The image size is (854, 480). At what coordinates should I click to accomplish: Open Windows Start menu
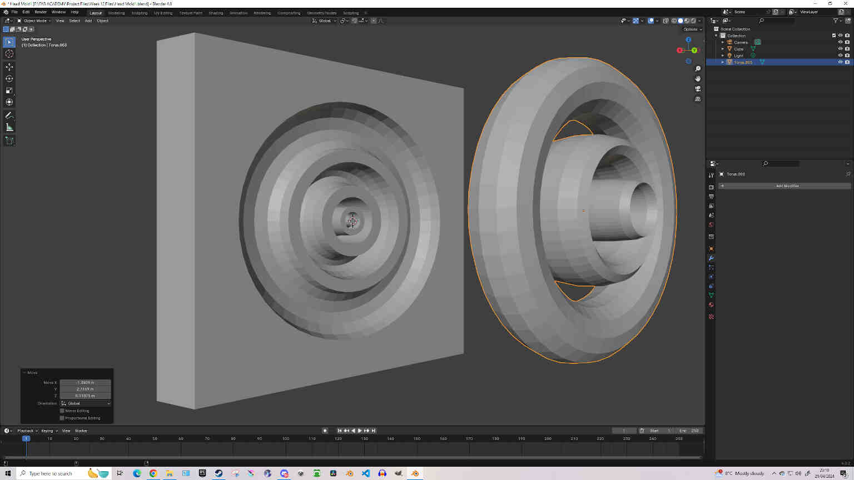point(8,473)
